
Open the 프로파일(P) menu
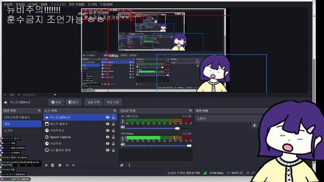58,4
